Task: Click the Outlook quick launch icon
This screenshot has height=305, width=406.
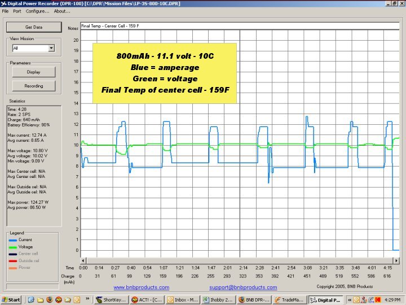Action: click(x=77, y=300)
